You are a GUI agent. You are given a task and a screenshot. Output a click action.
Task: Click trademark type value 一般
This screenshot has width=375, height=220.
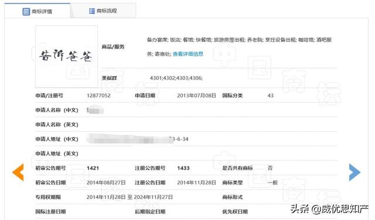tap(272, 183)
